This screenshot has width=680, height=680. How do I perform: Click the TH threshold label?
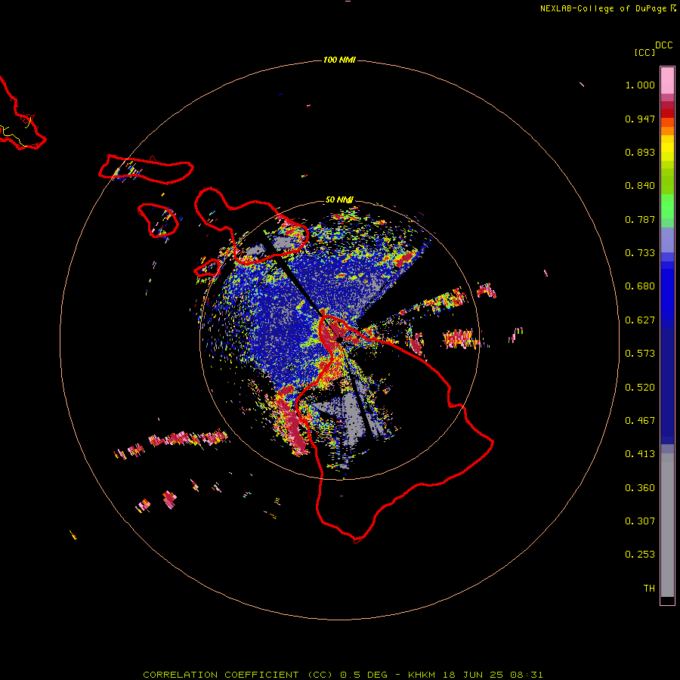(649, 589)
